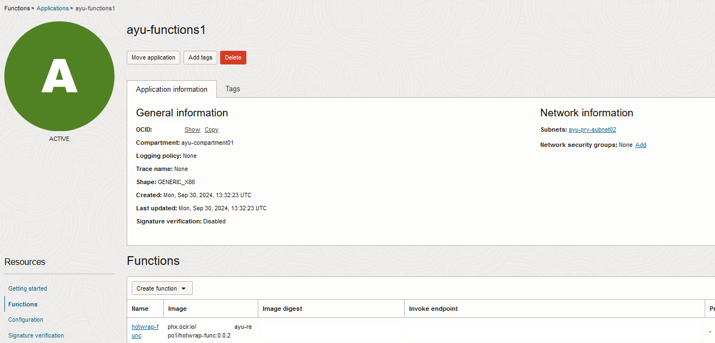Image resolution: width=715 pixels, height=343 pixels.
Task: Delete the ayu-functions1 application
Action: (x=233, y=57)
